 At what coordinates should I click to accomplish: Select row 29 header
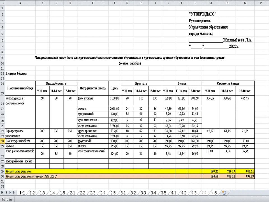click(x=3, y=171)
